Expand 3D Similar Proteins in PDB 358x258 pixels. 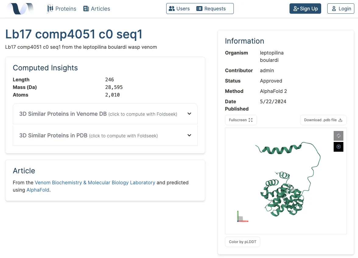(105, 135)
